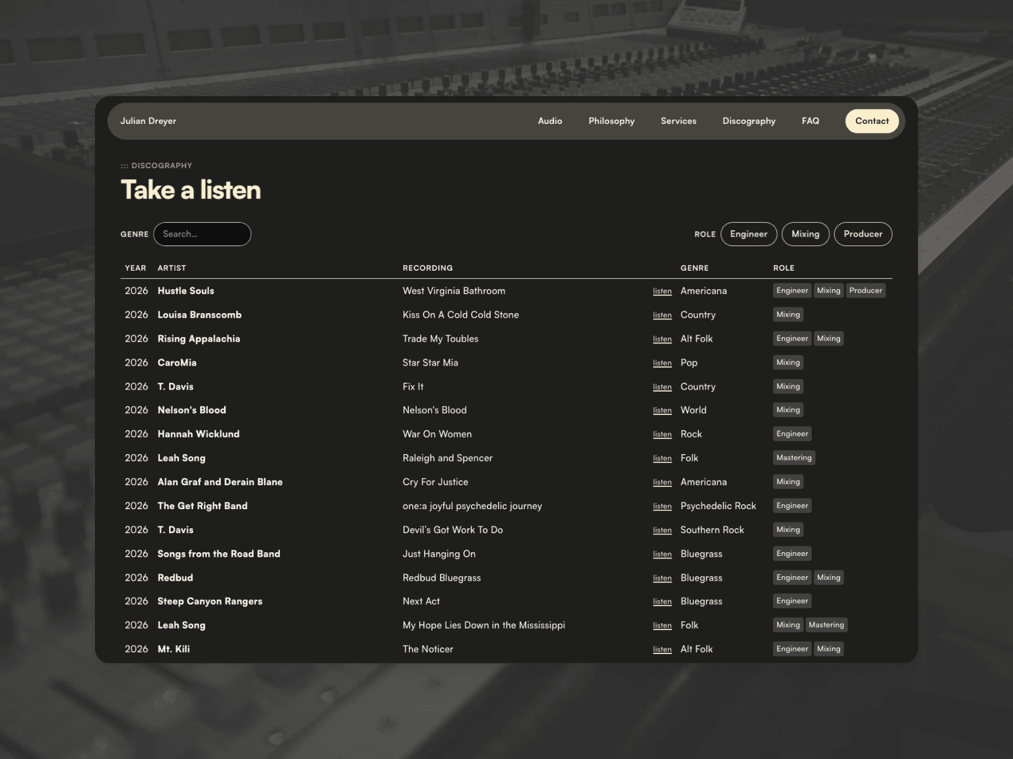Click the Julian Dreyer site name
The image size is (1013, 759).
tap(148, 121)
